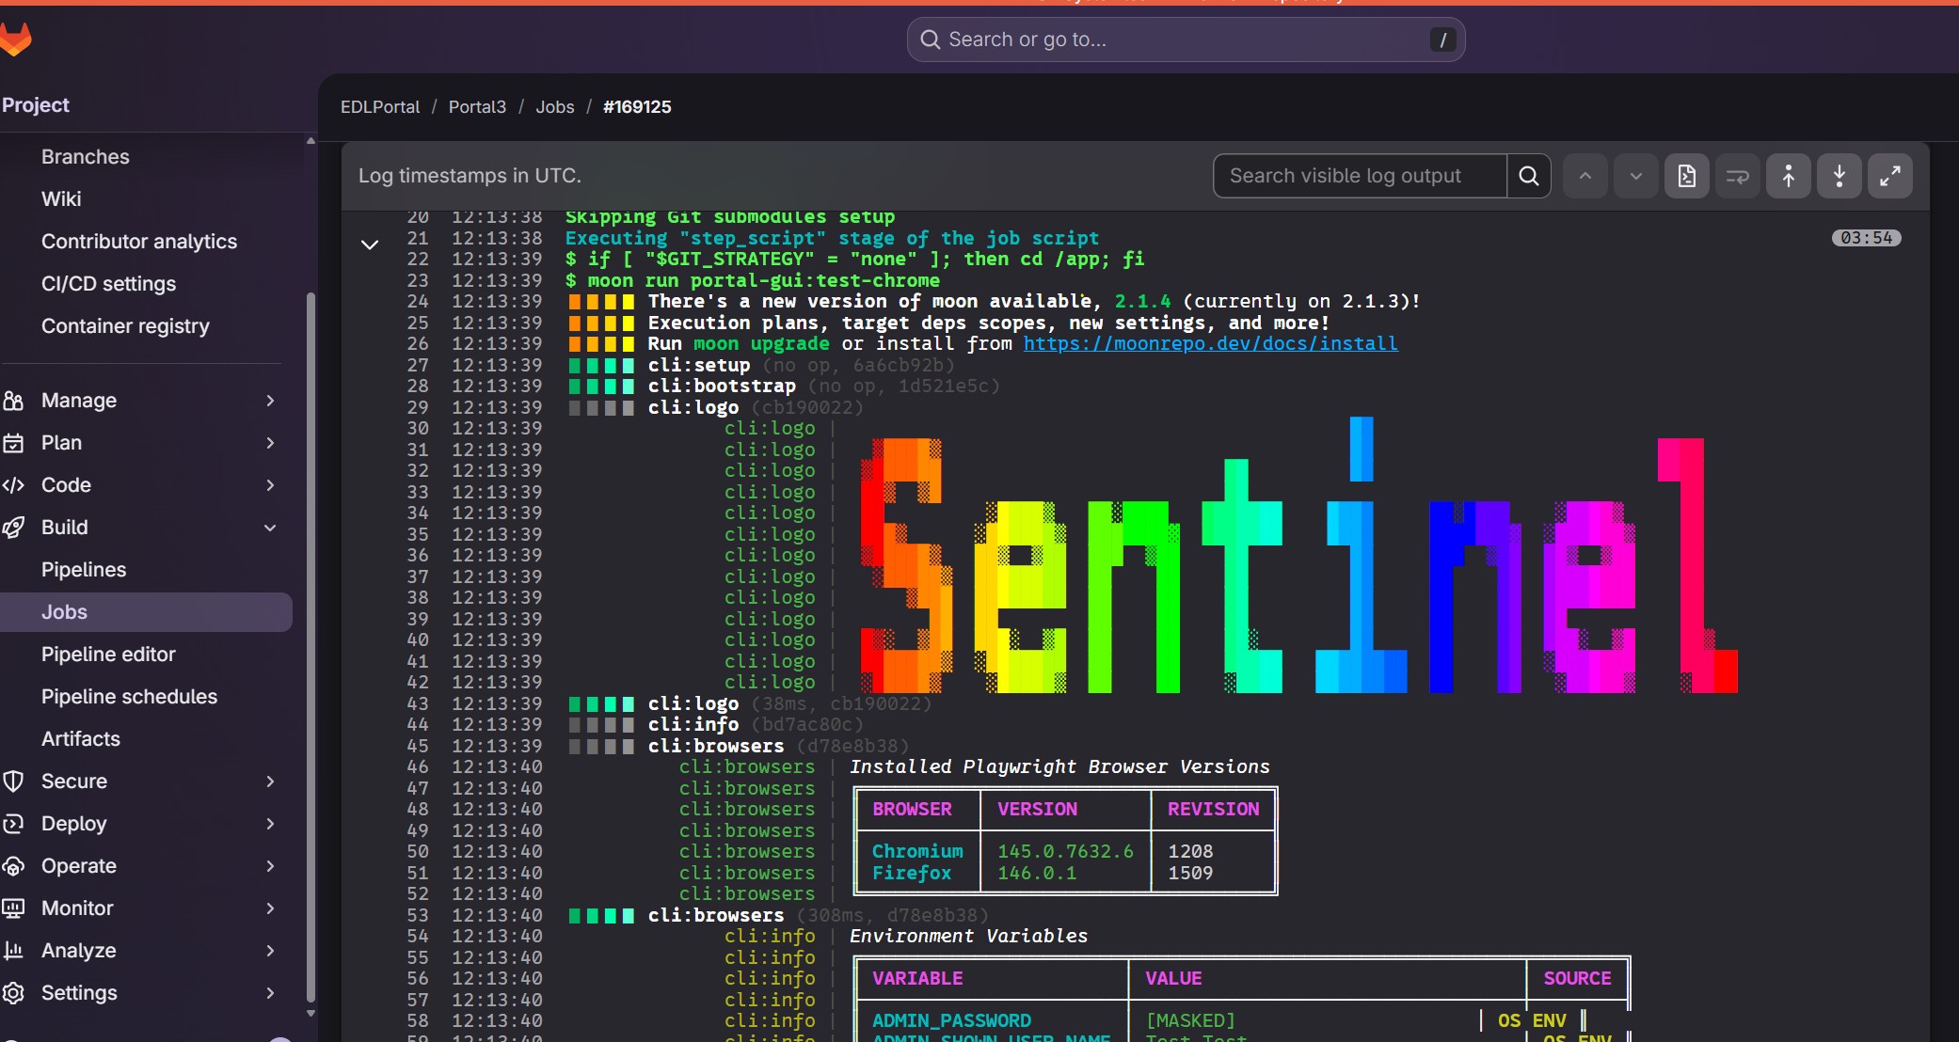Go to next search result arrow
This screenshot has width=1959, height=1042.
pos(1636,176)
